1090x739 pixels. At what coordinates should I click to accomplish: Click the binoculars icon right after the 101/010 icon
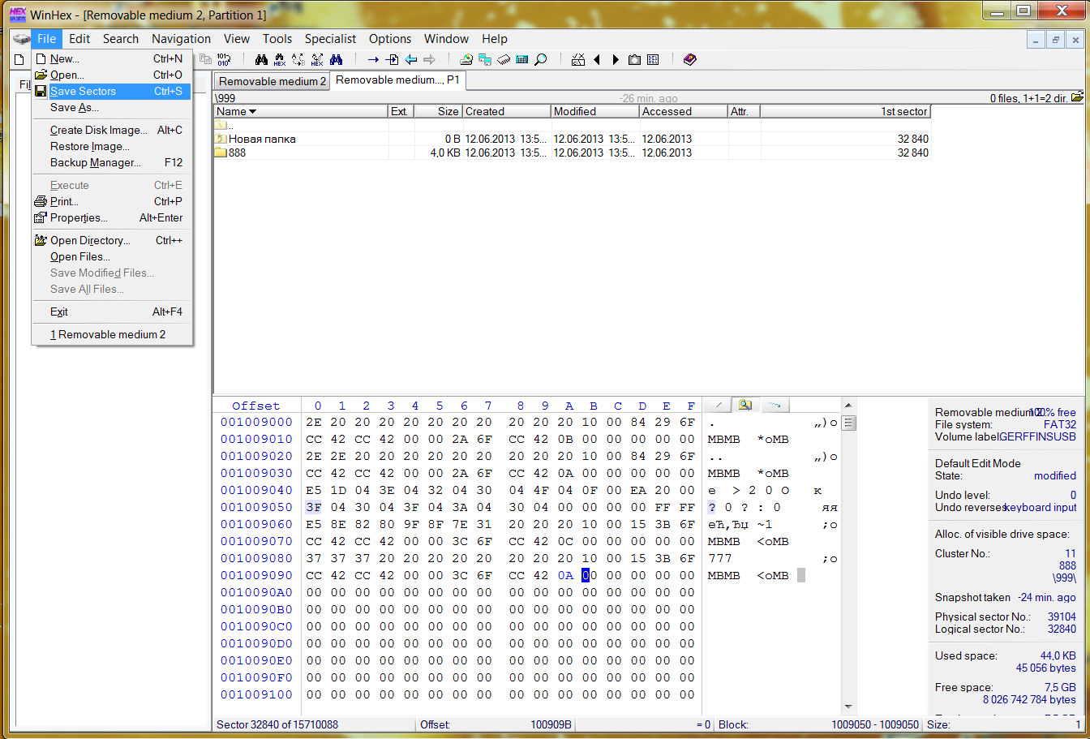point(261,59)
